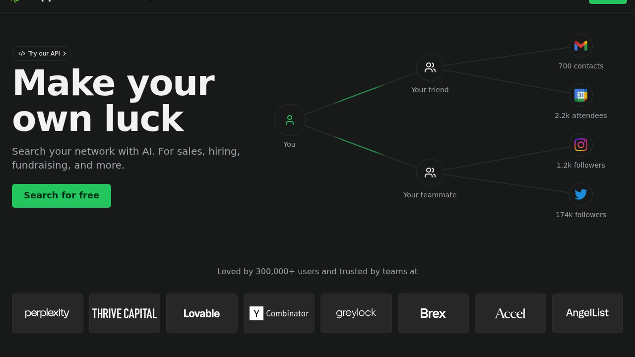The width and height of the screenshot is (635, 357).
Task: Select the Lovable logo card
Action: 202,313
